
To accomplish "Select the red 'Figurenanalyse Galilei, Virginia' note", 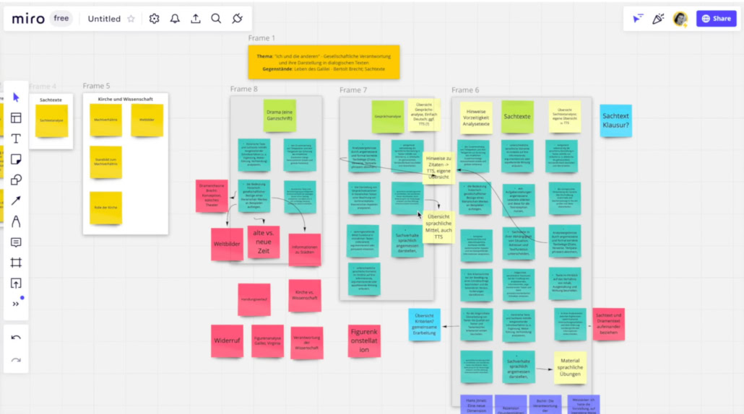I will (267, 341).
